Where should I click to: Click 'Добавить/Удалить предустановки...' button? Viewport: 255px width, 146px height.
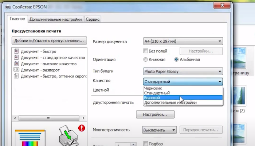[49, 41]
